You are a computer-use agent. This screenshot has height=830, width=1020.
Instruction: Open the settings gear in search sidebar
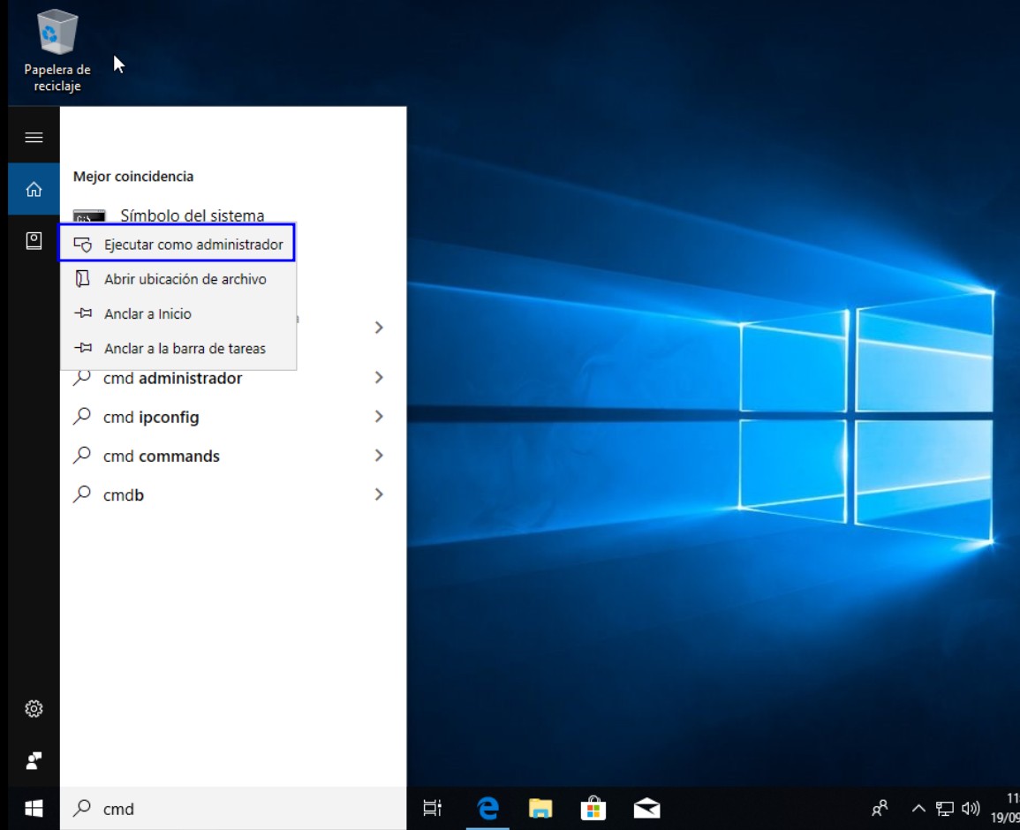[34, 708]
